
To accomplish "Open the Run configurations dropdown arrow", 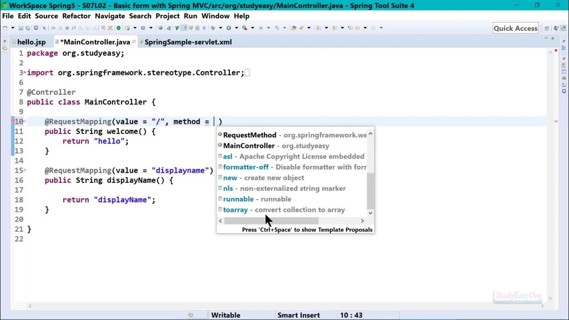I will coord(236,28).
